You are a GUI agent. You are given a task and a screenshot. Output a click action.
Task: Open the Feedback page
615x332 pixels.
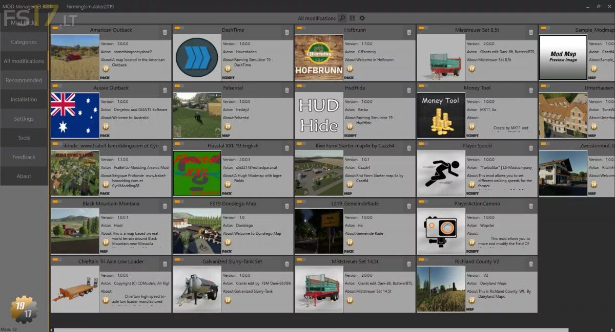click(24, 157)
